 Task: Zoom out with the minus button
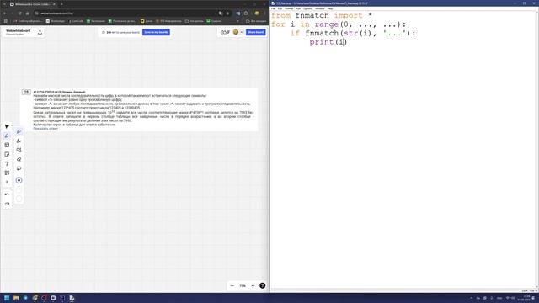tap(232, 286)
